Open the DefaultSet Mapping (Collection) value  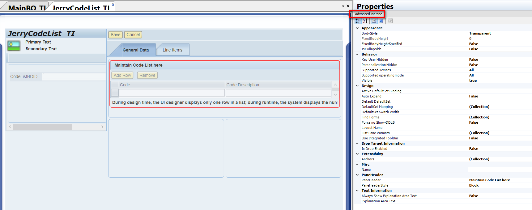click(x=479, y=107)
